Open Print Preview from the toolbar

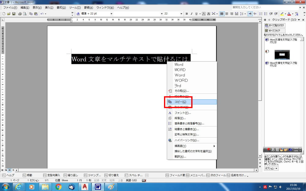25,14
